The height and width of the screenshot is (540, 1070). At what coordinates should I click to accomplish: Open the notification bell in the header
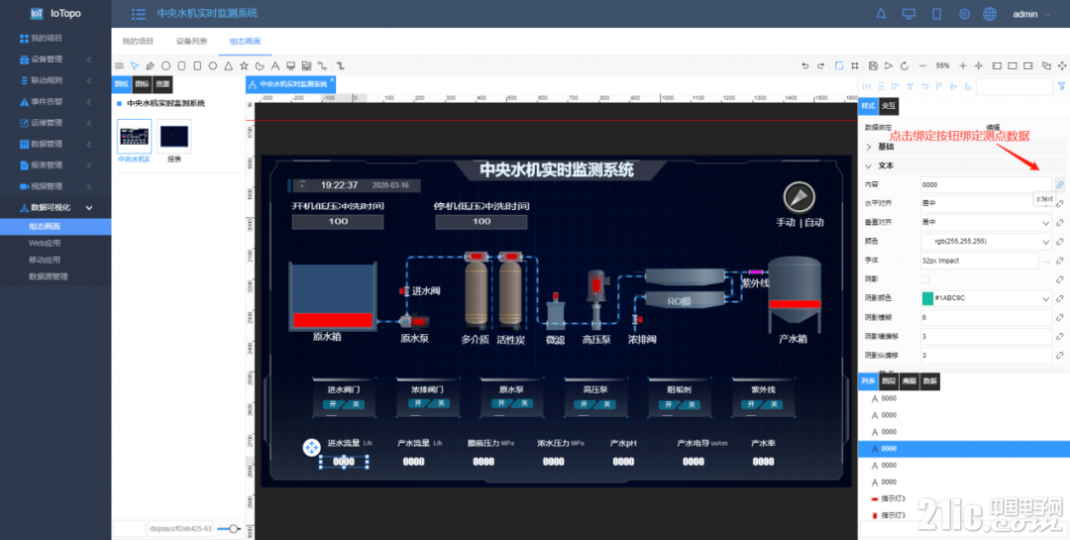coord(881,14)
